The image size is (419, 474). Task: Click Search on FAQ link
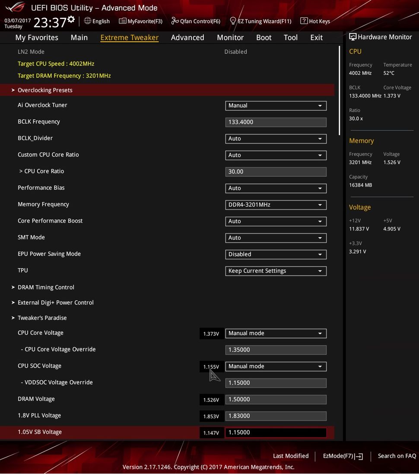[397, 456]
